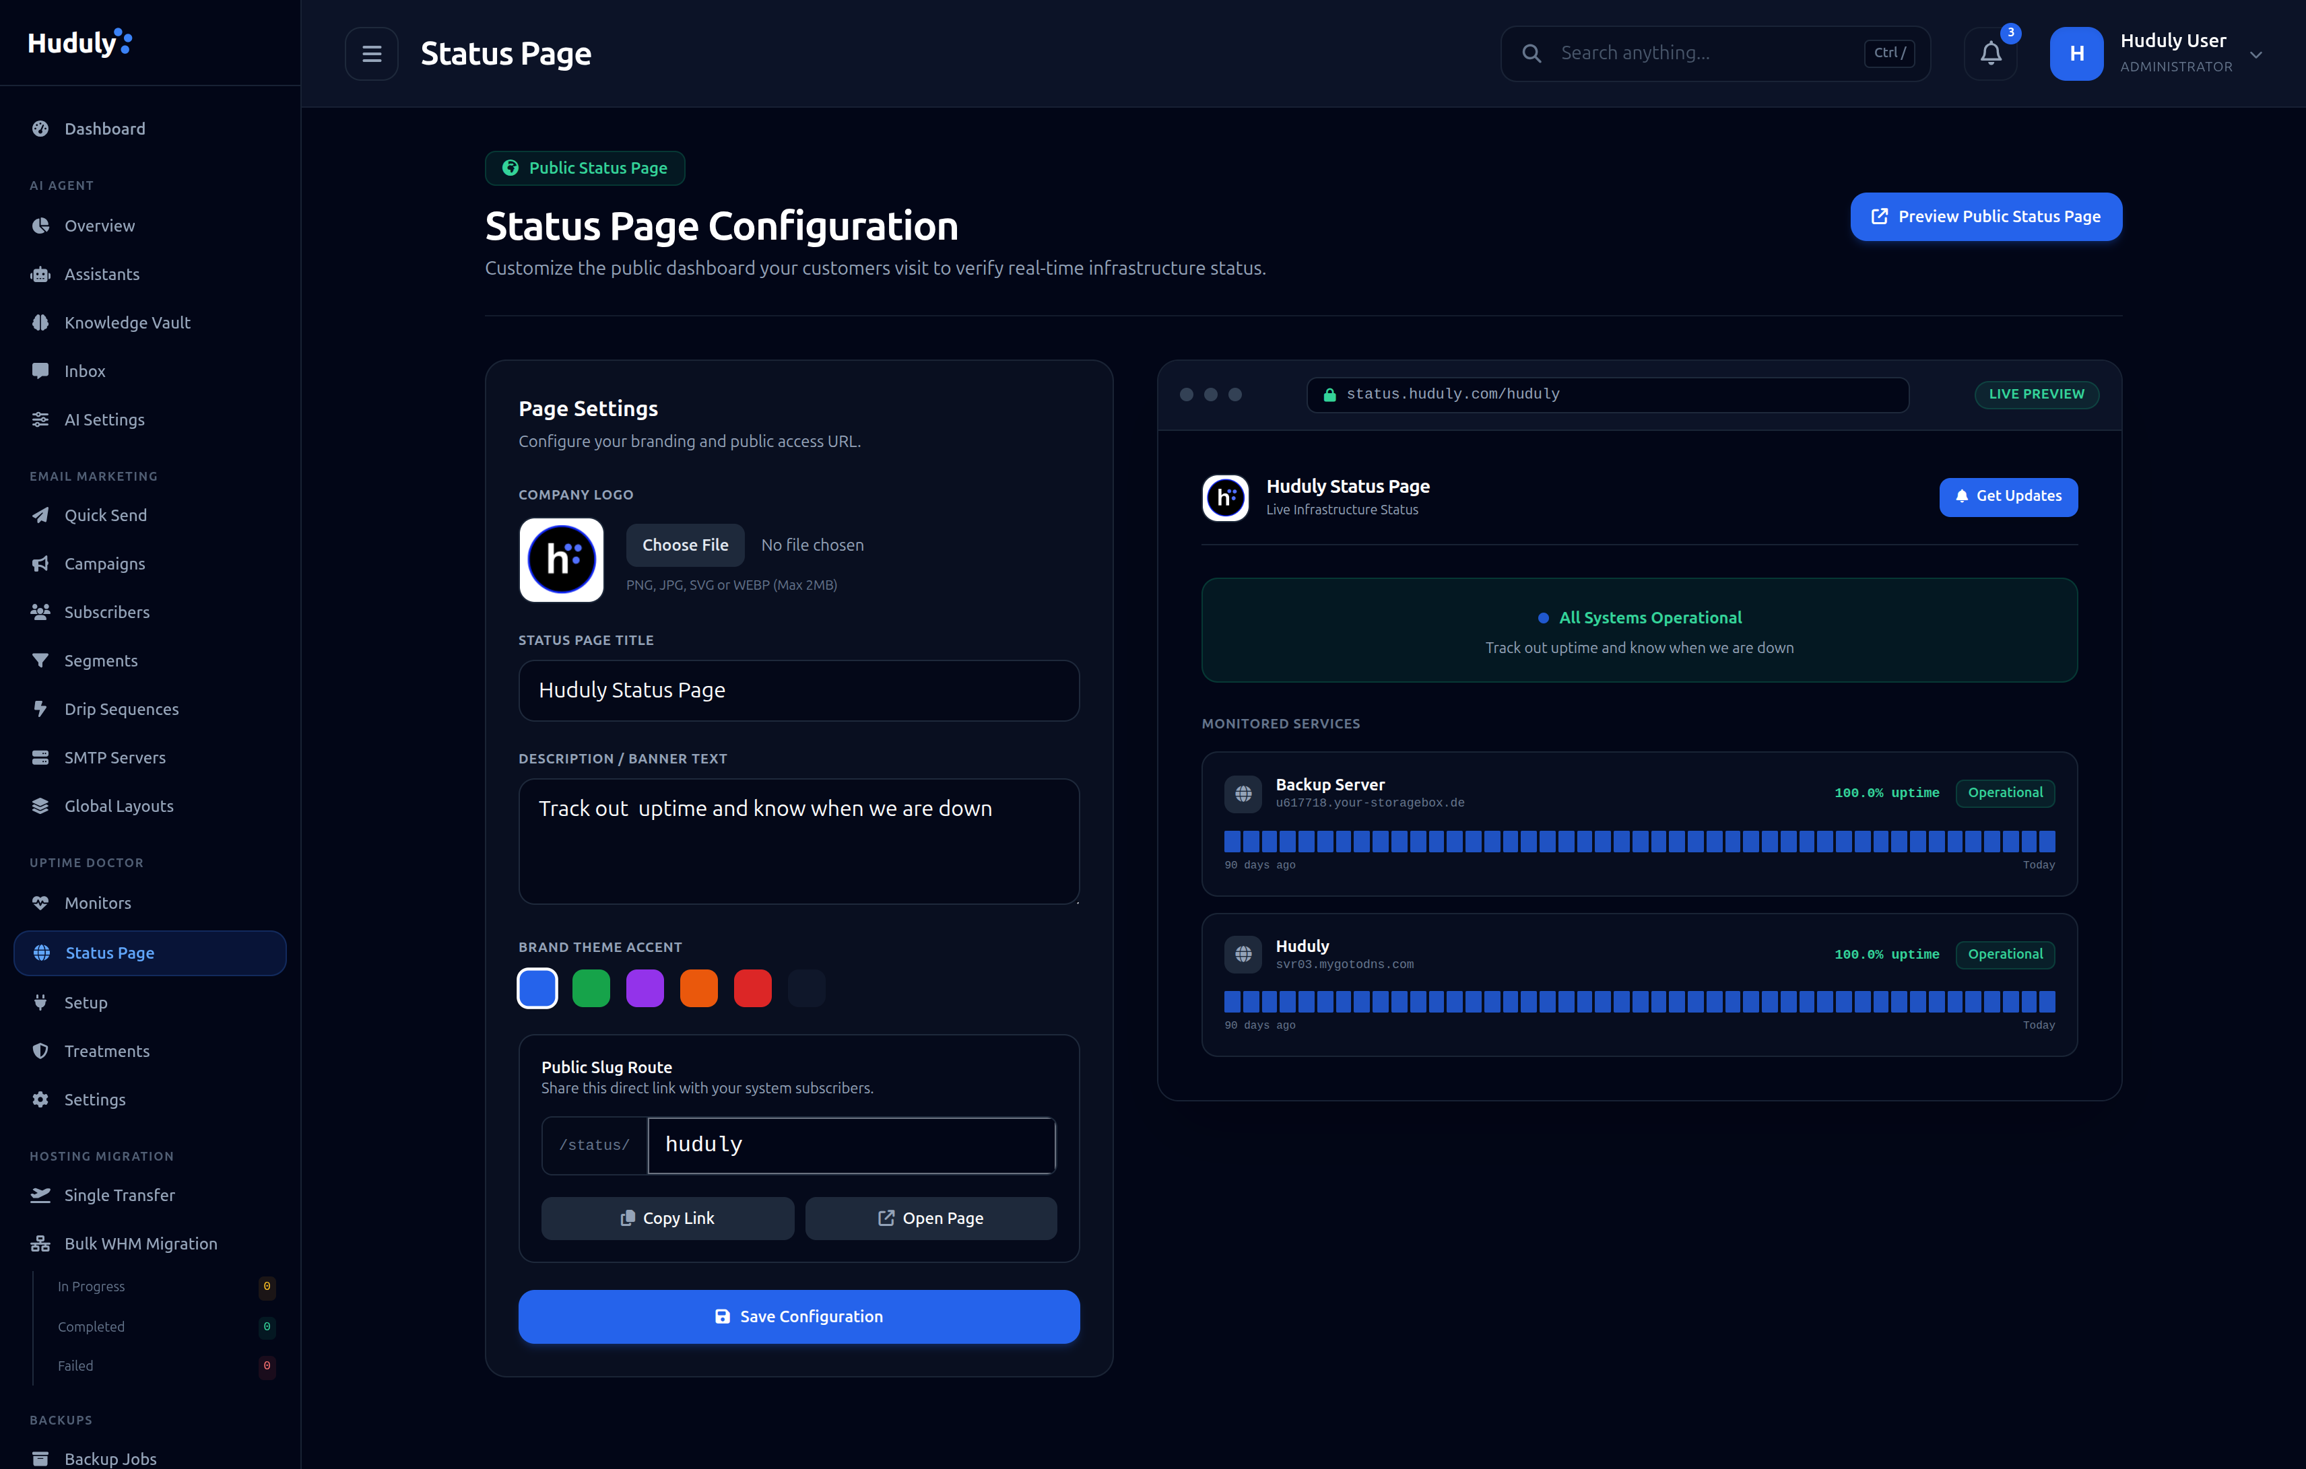
Task: Select the blue brand accent swatch
Action: point(537,988)
